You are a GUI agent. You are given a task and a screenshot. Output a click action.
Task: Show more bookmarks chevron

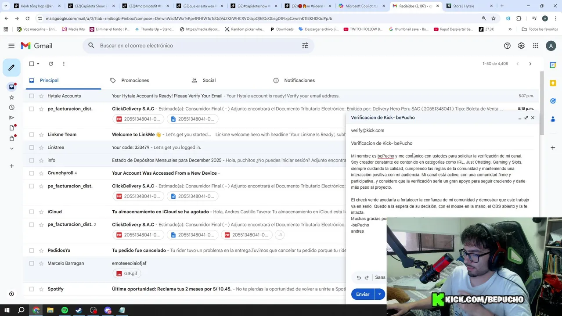(510, 29)
